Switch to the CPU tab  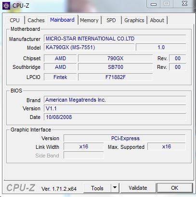(x=14, y=20)
